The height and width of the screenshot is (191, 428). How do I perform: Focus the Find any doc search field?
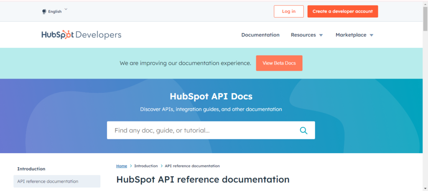pos(211,130)
